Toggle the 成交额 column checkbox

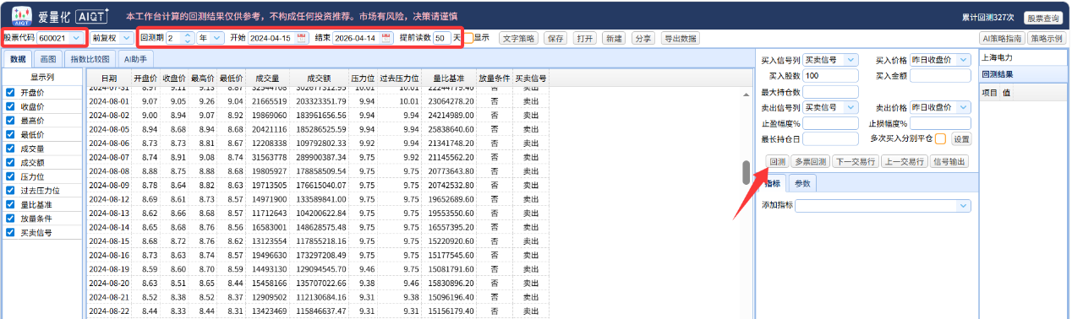[10, 163]
